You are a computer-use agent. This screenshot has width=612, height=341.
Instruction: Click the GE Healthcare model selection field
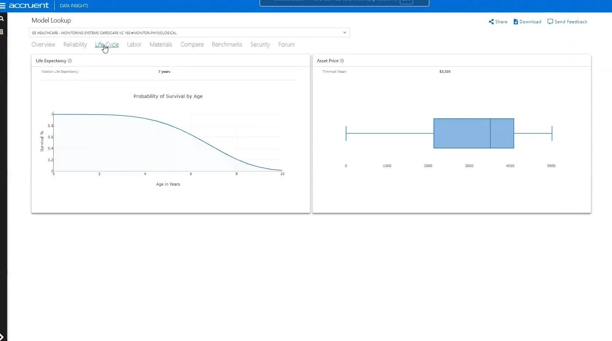(x=182, y=33)
